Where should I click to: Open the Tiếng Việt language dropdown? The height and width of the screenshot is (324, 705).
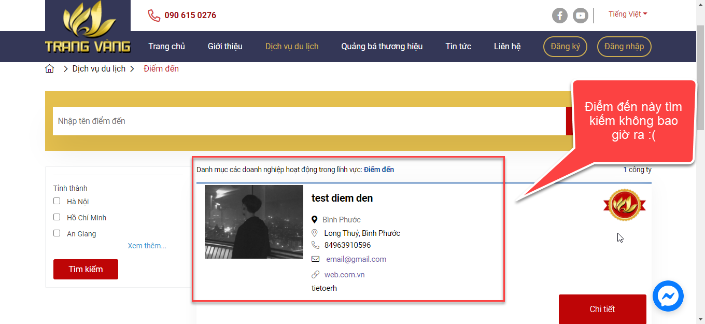pos(628,14)
